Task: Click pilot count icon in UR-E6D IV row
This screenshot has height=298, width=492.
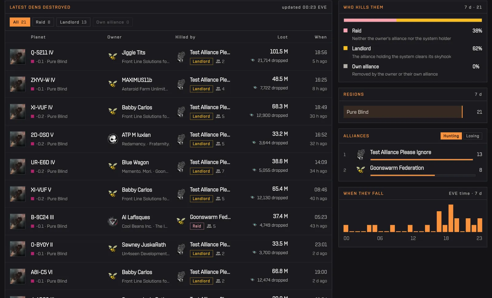Action: coord(218,171)
